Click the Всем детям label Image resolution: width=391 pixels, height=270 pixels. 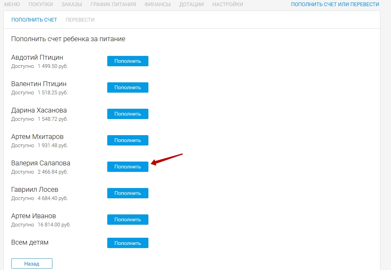tap(30, 243)
